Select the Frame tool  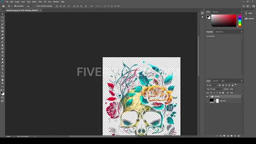coord(3,31)
